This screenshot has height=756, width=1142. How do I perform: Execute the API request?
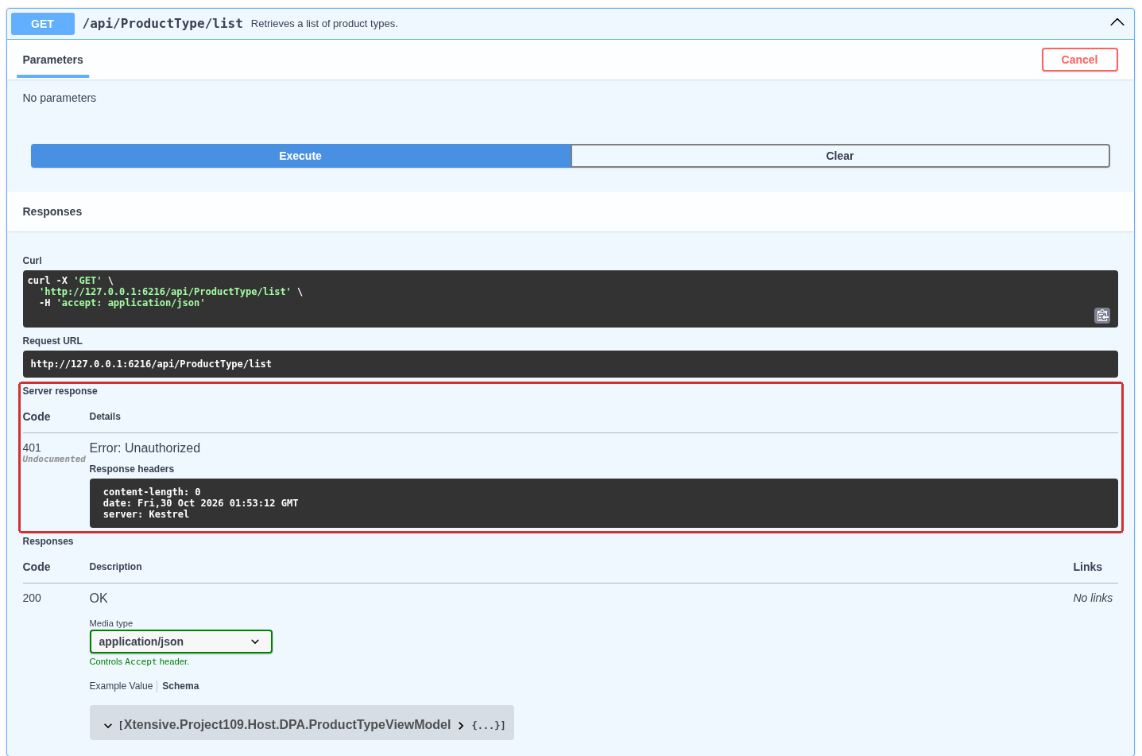(300, 156)
